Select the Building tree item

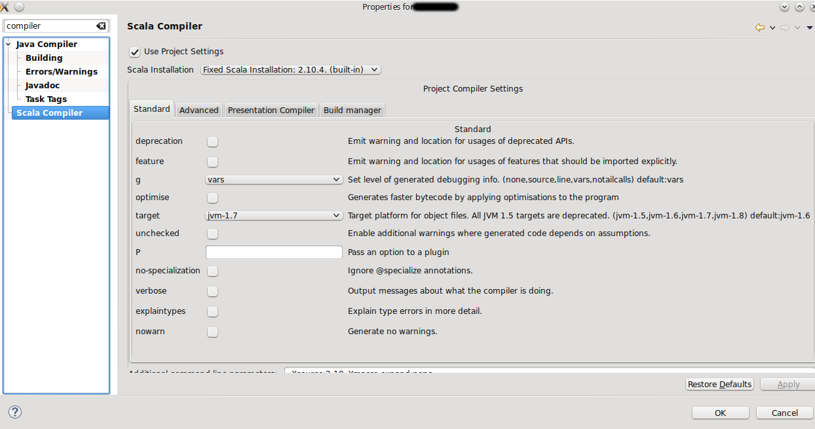click(x=44, y=58)
